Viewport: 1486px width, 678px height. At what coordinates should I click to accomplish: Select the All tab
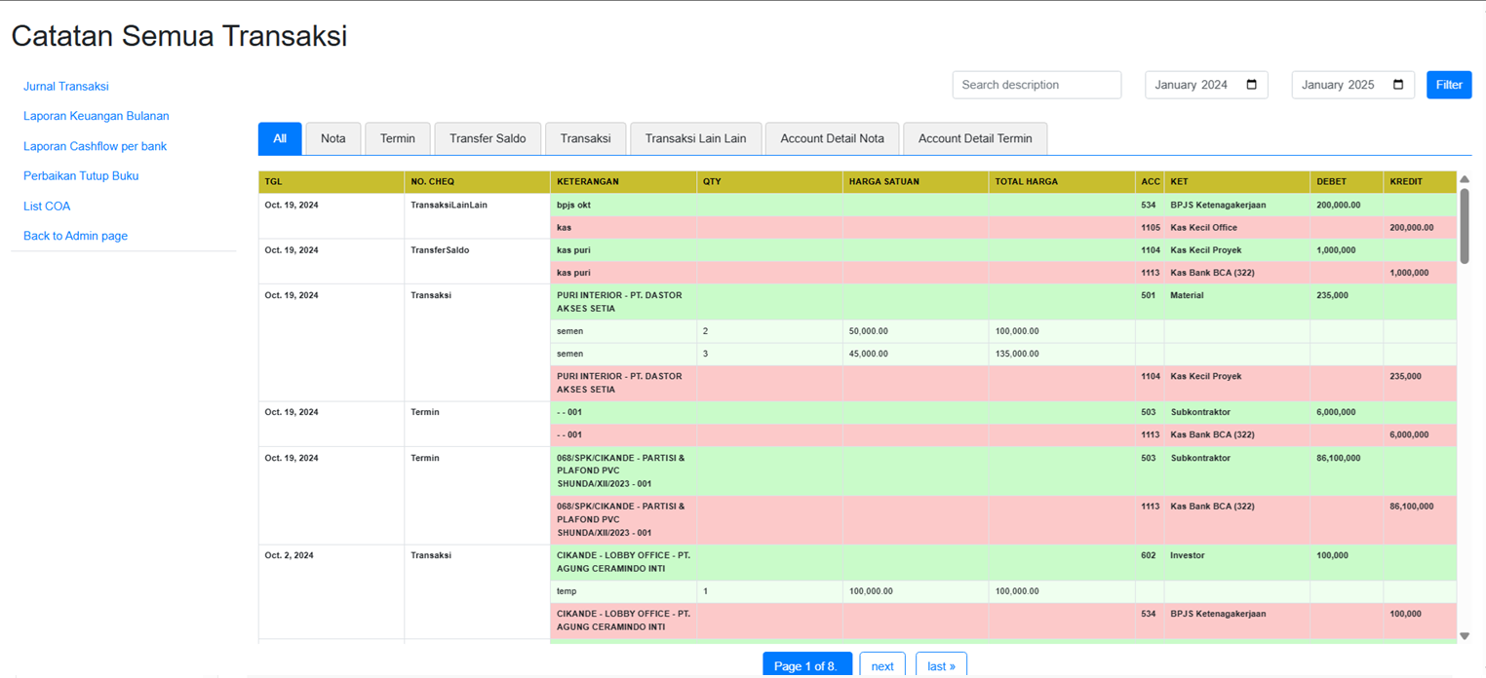click(280, 138)
